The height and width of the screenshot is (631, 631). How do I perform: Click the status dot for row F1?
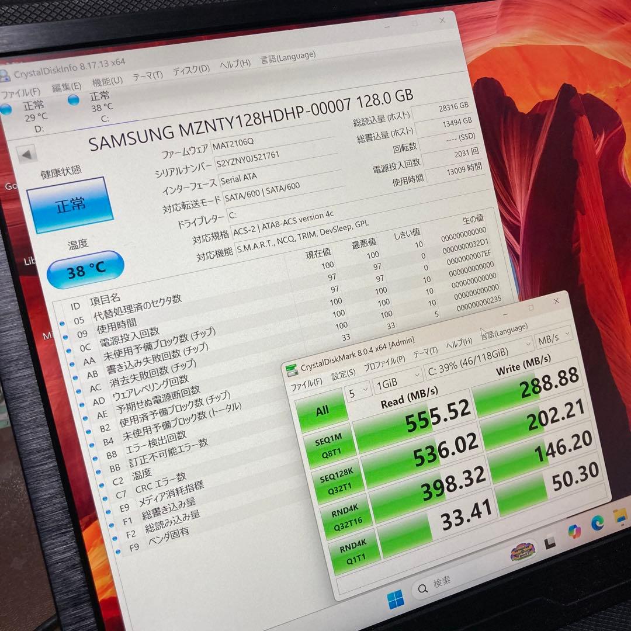click(x=112, y=525)
